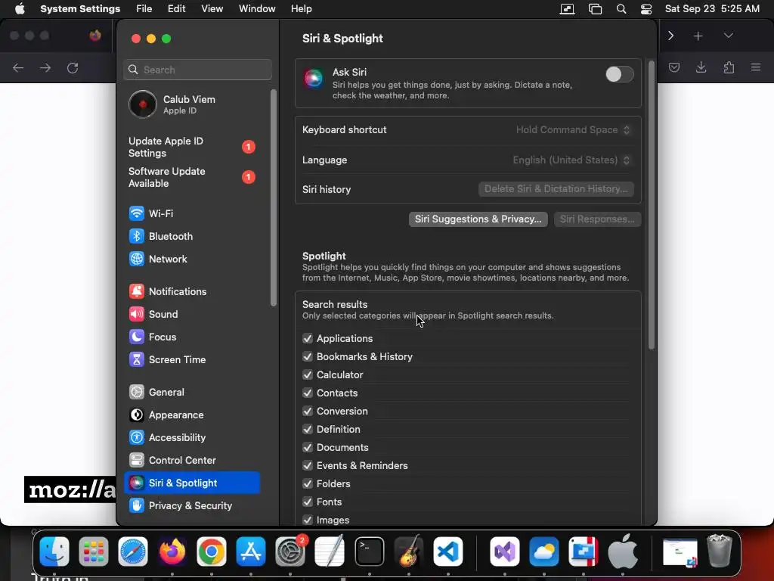Uncheck Folders checkbox

point(308,483)
